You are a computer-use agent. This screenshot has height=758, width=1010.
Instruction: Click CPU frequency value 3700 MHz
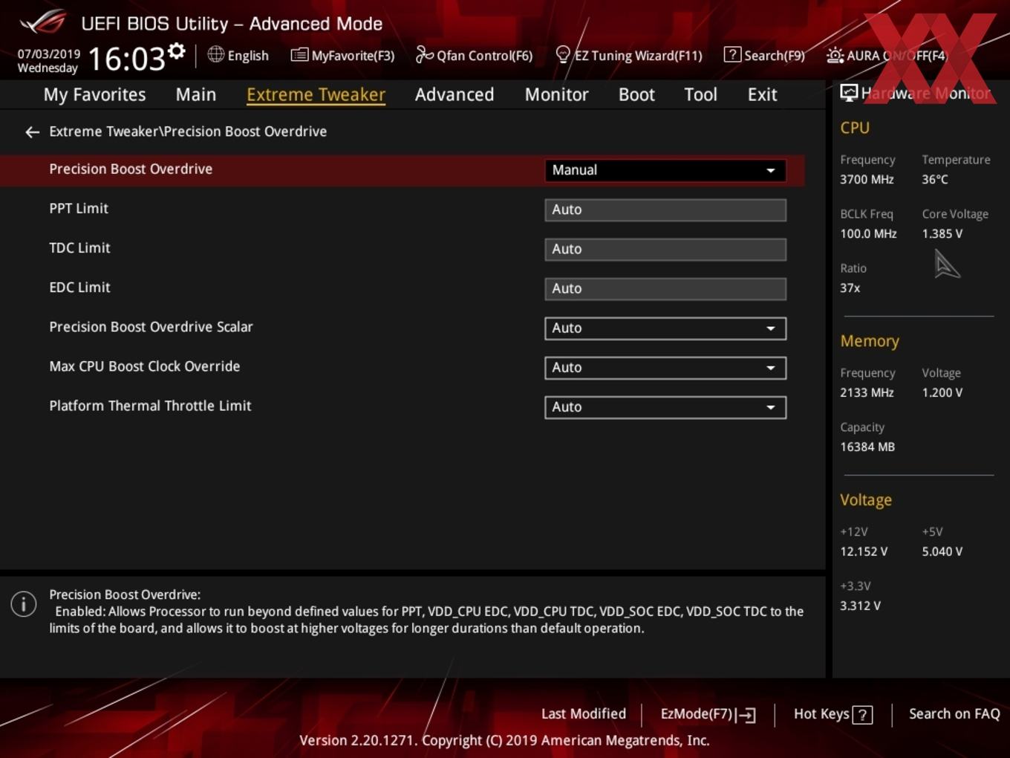(x=867, y=179)
